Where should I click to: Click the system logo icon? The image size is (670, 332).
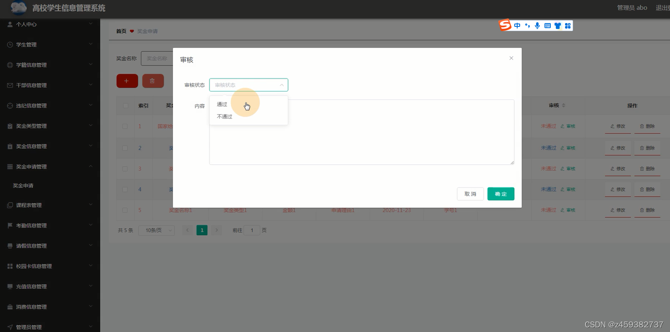pyautogui.click(x=18, y=8)
